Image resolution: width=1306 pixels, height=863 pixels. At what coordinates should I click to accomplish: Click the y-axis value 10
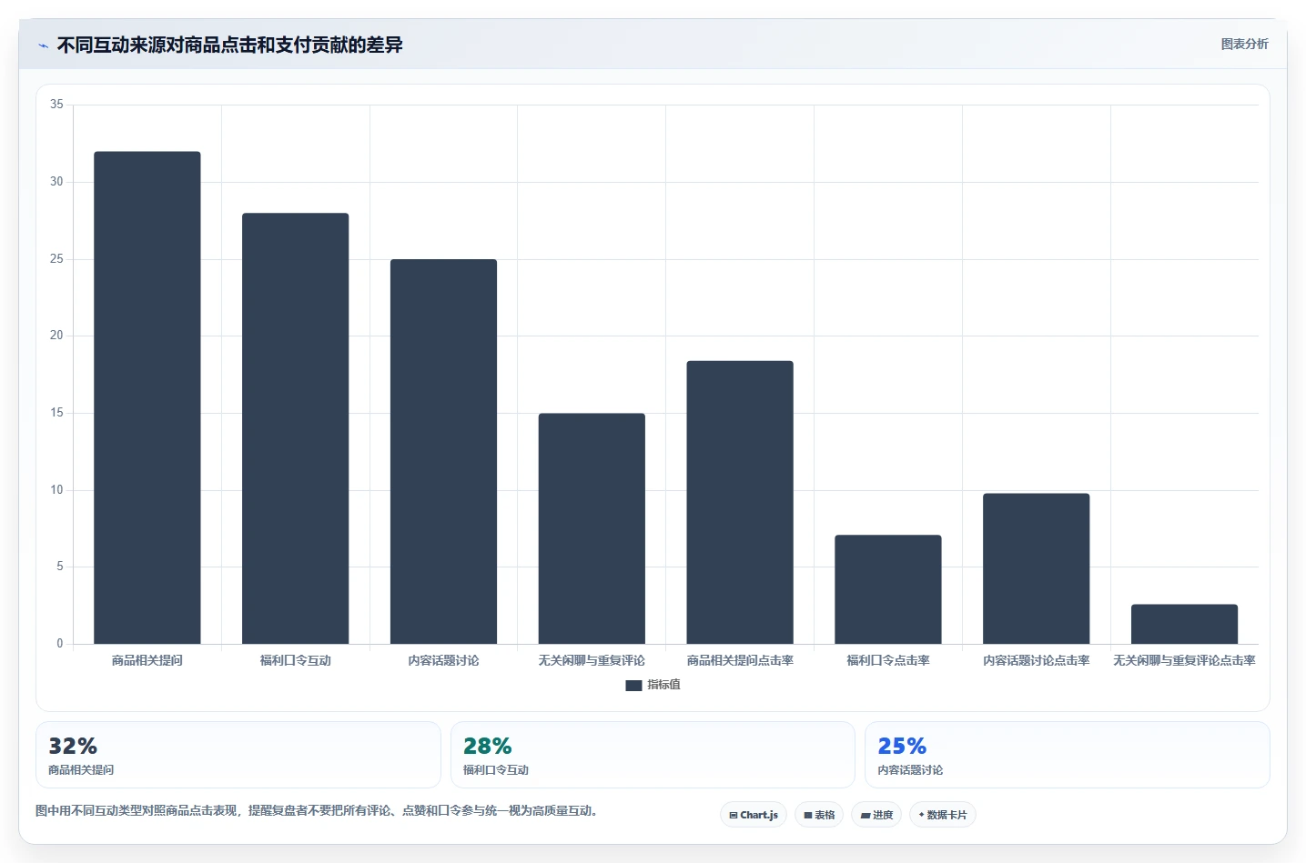coord(56,490)
